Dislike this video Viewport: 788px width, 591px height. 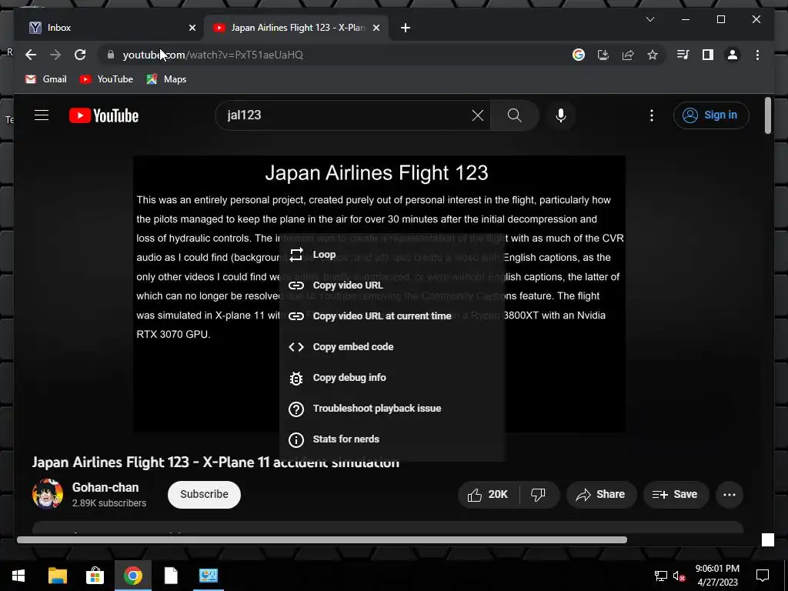click(538, 495)
